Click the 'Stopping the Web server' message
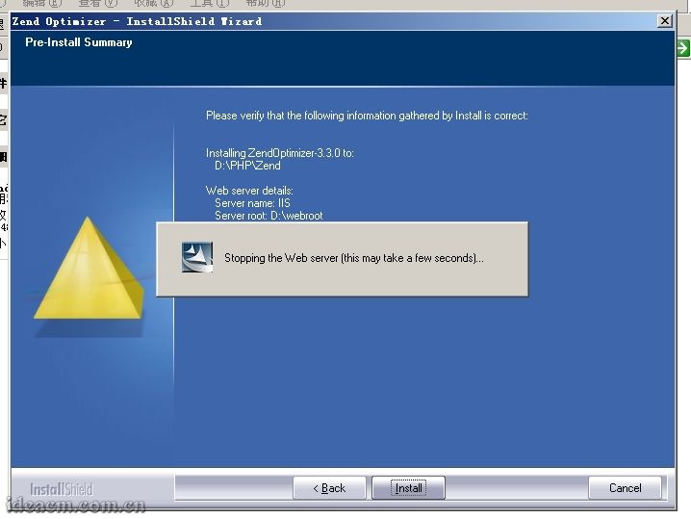 coord(353,258)
